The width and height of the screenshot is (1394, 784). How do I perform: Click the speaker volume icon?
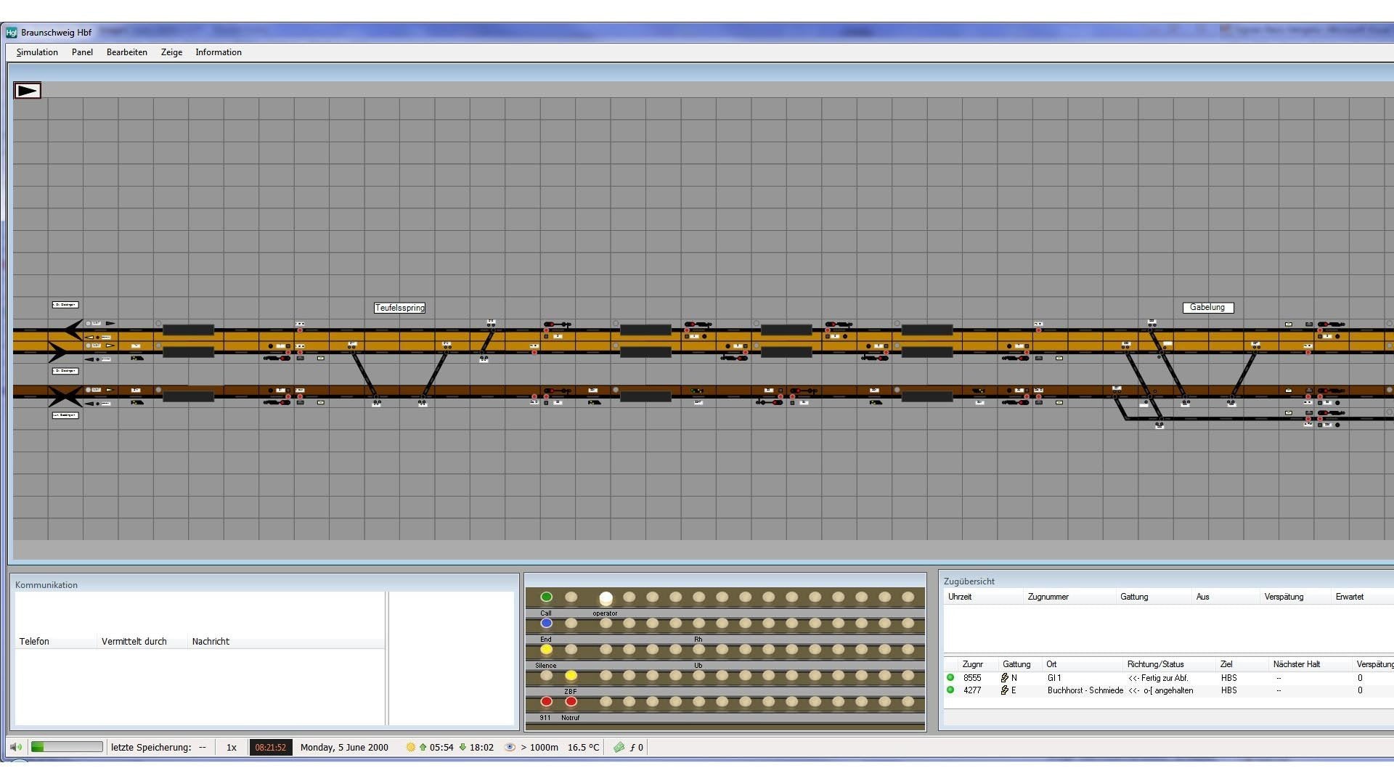(16, 747)
